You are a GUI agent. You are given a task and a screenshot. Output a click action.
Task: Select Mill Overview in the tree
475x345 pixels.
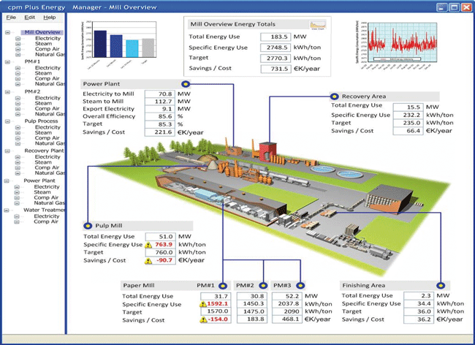42,32
